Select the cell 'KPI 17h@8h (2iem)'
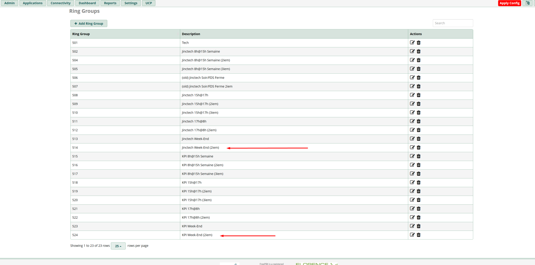The height and width of the screenshot is (265, 535). [294, 217]
